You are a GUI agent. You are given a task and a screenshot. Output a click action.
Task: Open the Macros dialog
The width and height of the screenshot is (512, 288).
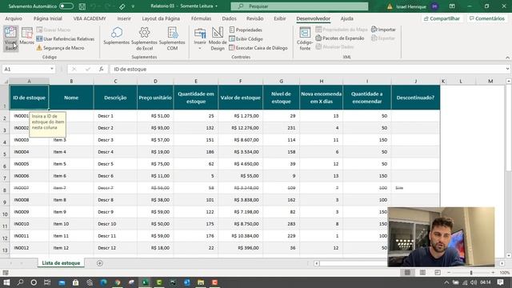coord(26,36)
